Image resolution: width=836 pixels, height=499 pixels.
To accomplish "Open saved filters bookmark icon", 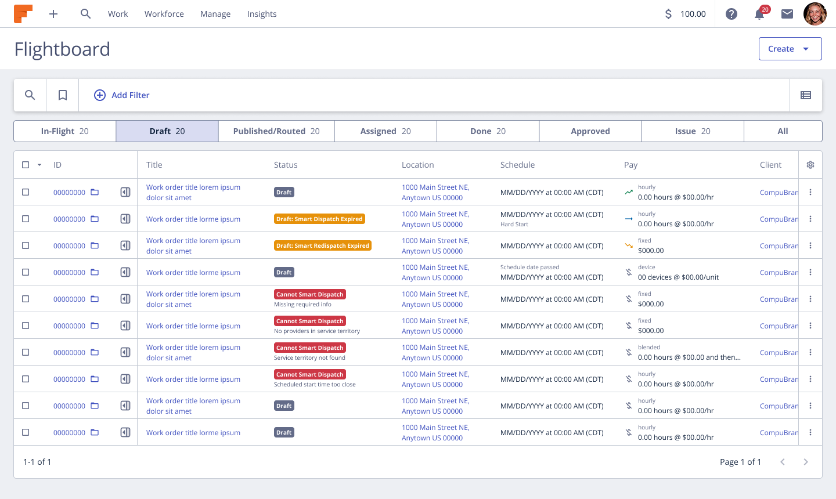I will (x=63, y=95).
